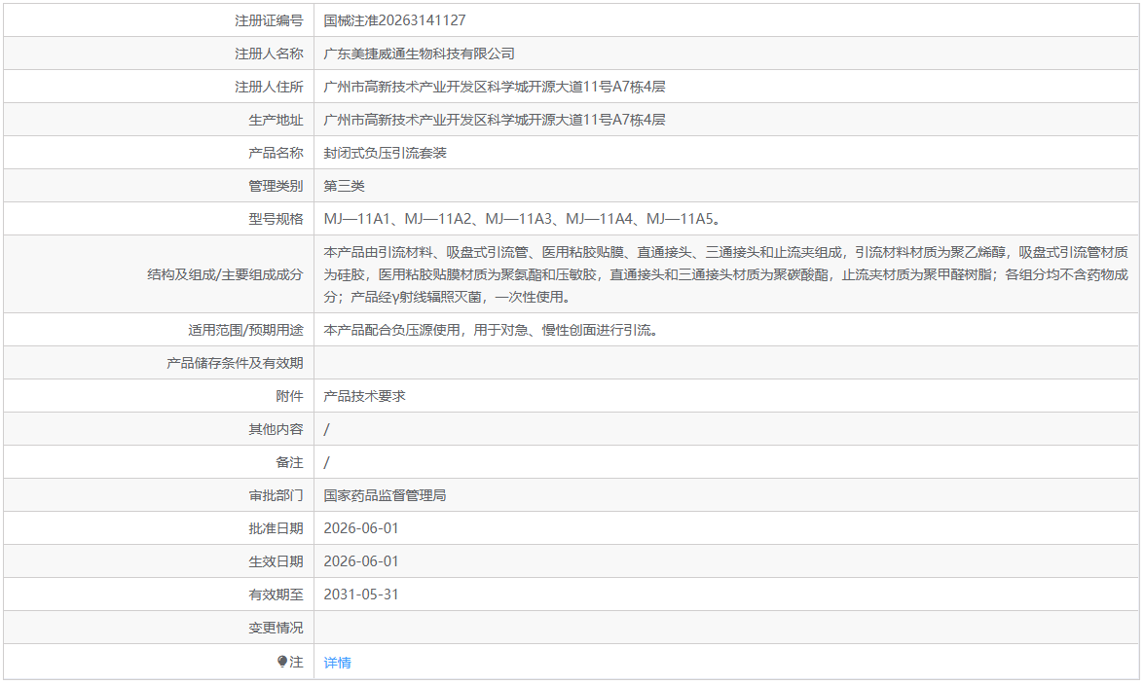Click the 产品技术要求 attachment text
Screen dimensions: 1144x685
[364, 396]
